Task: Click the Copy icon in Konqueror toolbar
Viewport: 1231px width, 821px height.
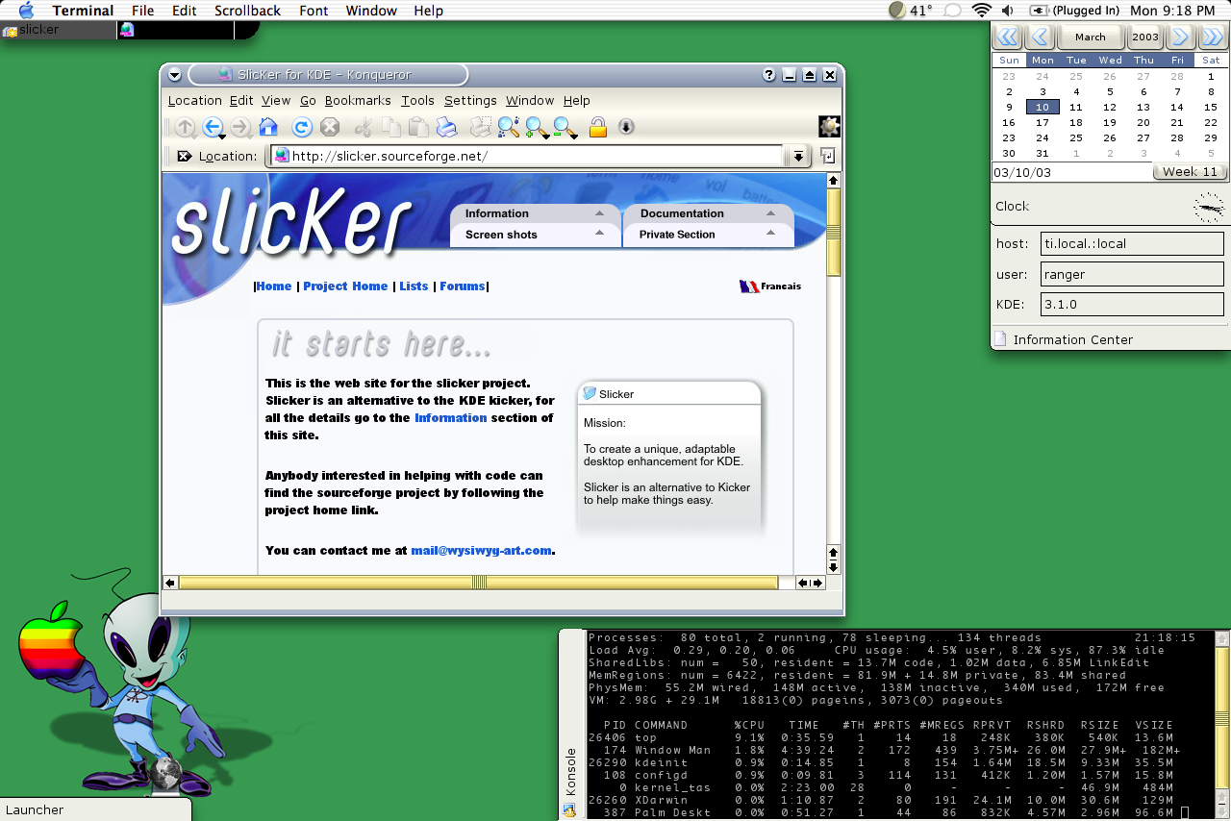Action: point(391,127)
